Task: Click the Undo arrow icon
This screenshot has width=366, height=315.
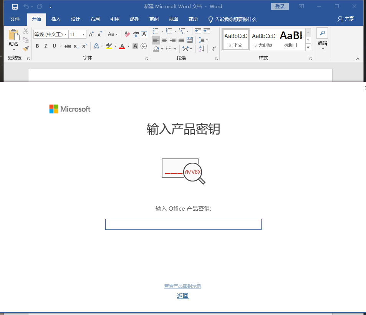Action: pos(26,7)
